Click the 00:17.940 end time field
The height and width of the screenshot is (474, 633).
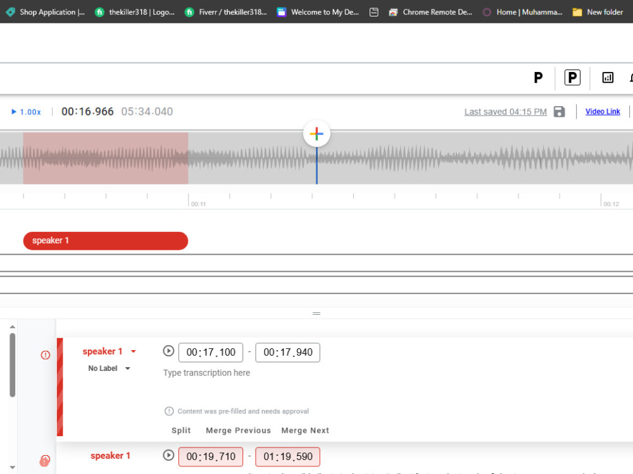pyautogui.click(x=288, y=352)
